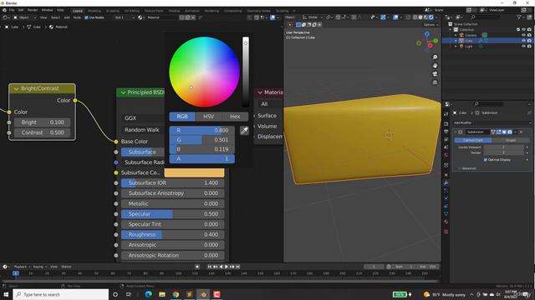Click the Bright value field
535x300 pixels.
click(43, 122)
